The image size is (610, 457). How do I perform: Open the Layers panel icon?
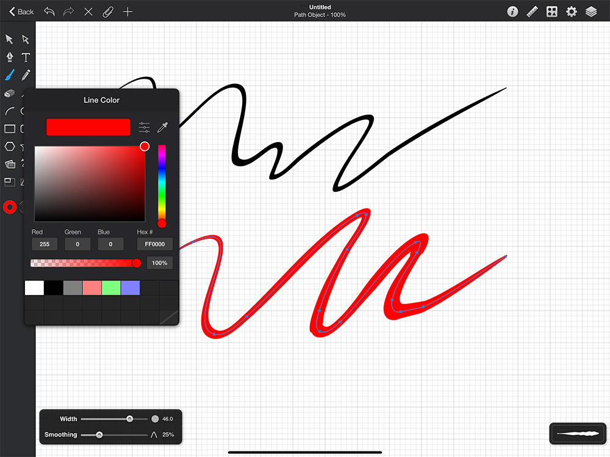click(x=590, y=12)
